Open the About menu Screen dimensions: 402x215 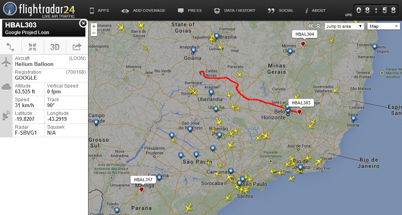point(315,11)
